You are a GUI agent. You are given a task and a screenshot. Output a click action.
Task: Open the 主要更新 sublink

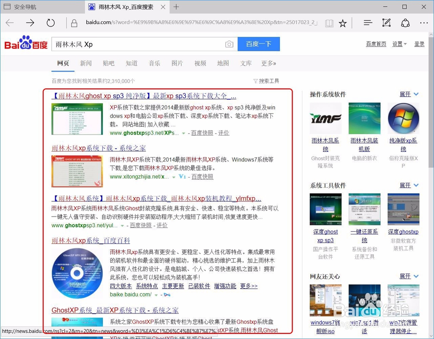pyautogui.click(x=173, y=286)
